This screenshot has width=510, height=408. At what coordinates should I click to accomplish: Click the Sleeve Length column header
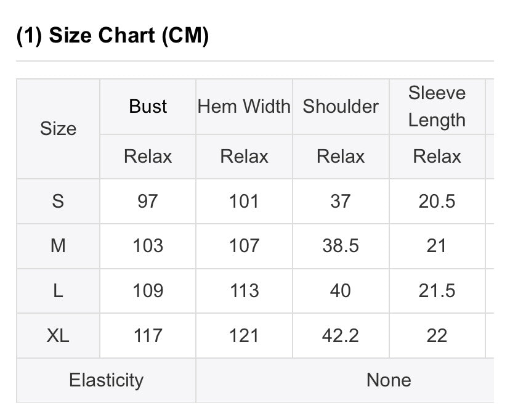[x=437, y=107]
